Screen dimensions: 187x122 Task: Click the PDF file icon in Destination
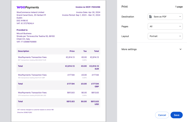[151, 17]
